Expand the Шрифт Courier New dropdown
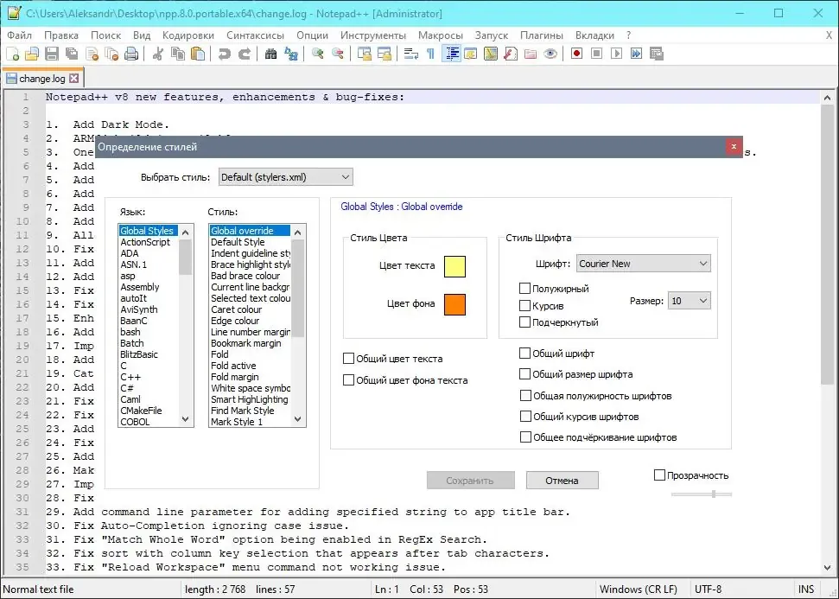The image size is (839, 599). coord(643,264)
